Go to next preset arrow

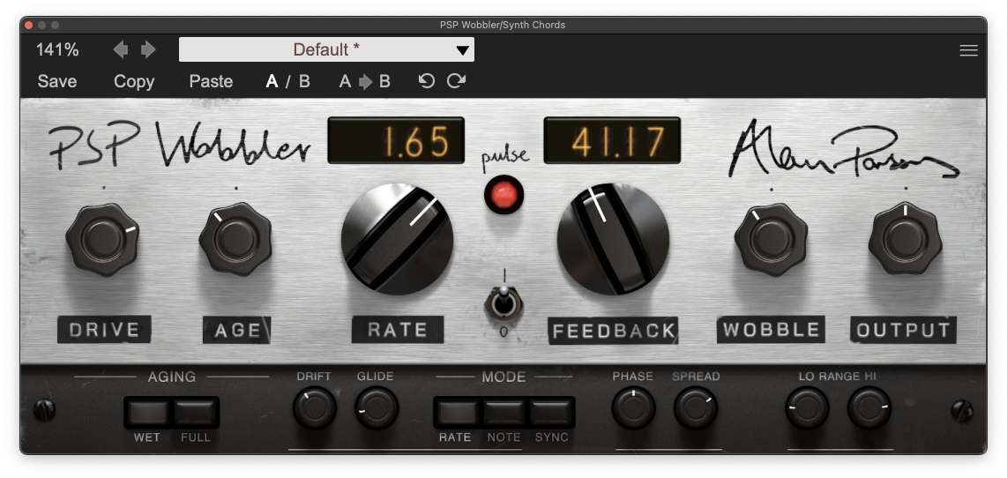148,49
